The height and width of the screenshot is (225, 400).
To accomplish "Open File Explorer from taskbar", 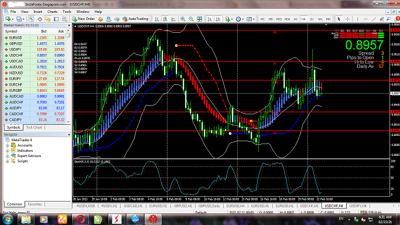I will click(x=26, y=219).
